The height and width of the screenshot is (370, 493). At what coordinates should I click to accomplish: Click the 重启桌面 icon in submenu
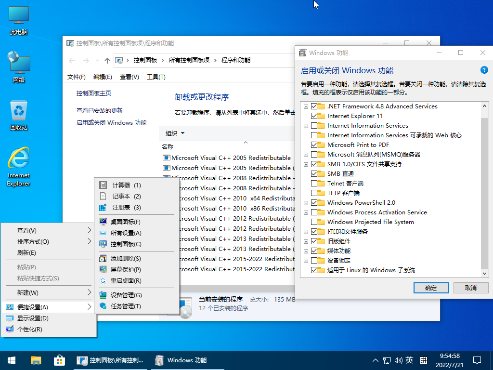[103, 281]
